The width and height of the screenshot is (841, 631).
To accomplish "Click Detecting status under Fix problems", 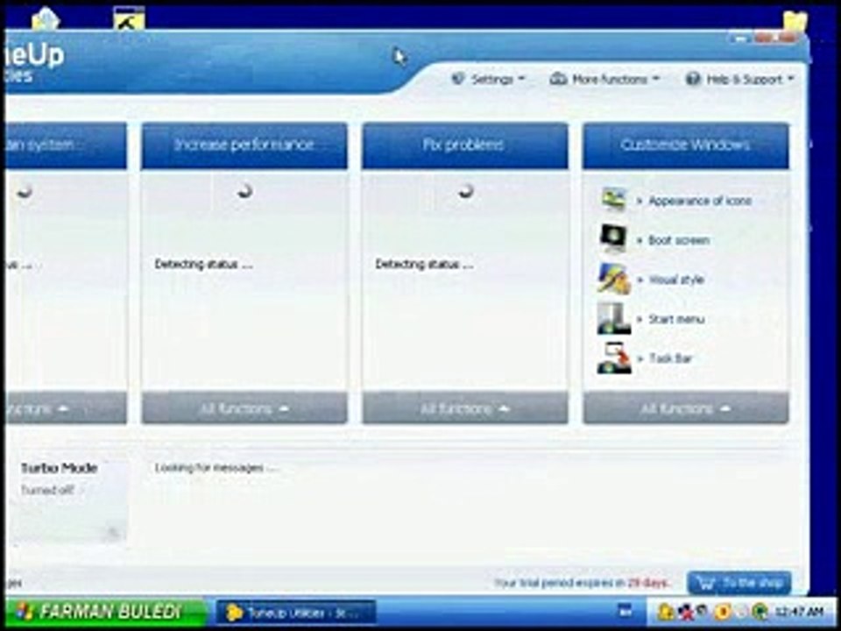I will click(424, 264).
